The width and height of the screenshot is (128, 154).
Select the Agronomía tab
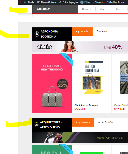pyautogui.click(x=82, y=31)
